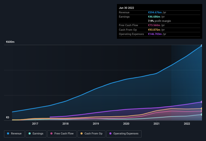The width and height of the screenshot is (206, 141).
Task: Click the Earnings row label in tooltip
Action: click(124, 17)
